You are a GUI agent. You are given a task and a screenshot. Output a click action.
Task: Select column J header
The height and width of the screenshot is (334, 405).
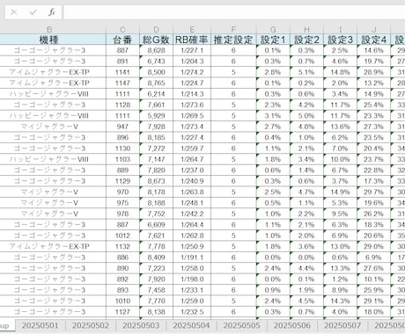point(374,29)
